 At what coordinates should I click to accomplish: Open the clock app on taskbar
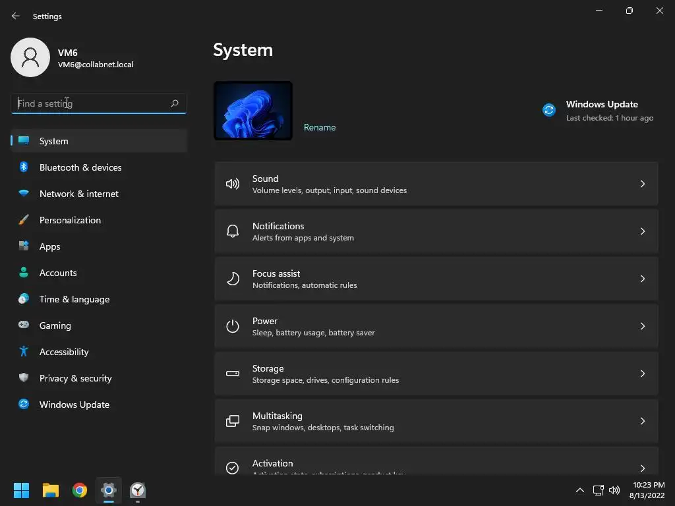point(138,490)
